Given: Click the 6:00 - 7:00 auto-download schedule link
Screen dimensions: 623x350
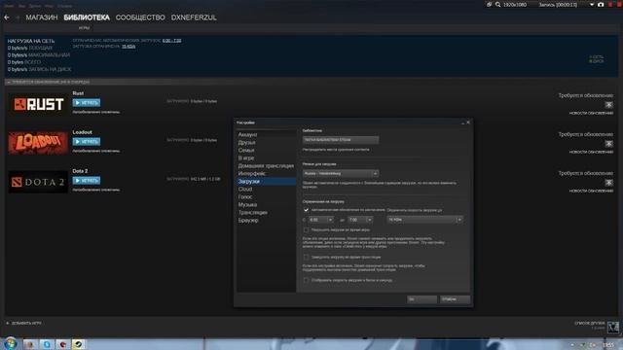Looking at the screenshot, I should point(171,41).
